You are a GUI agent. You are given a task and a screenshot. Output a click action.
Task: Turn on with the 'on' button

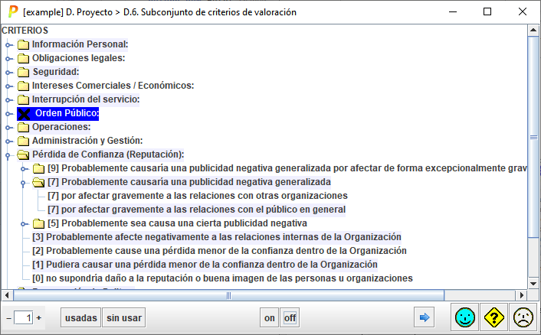269,317
